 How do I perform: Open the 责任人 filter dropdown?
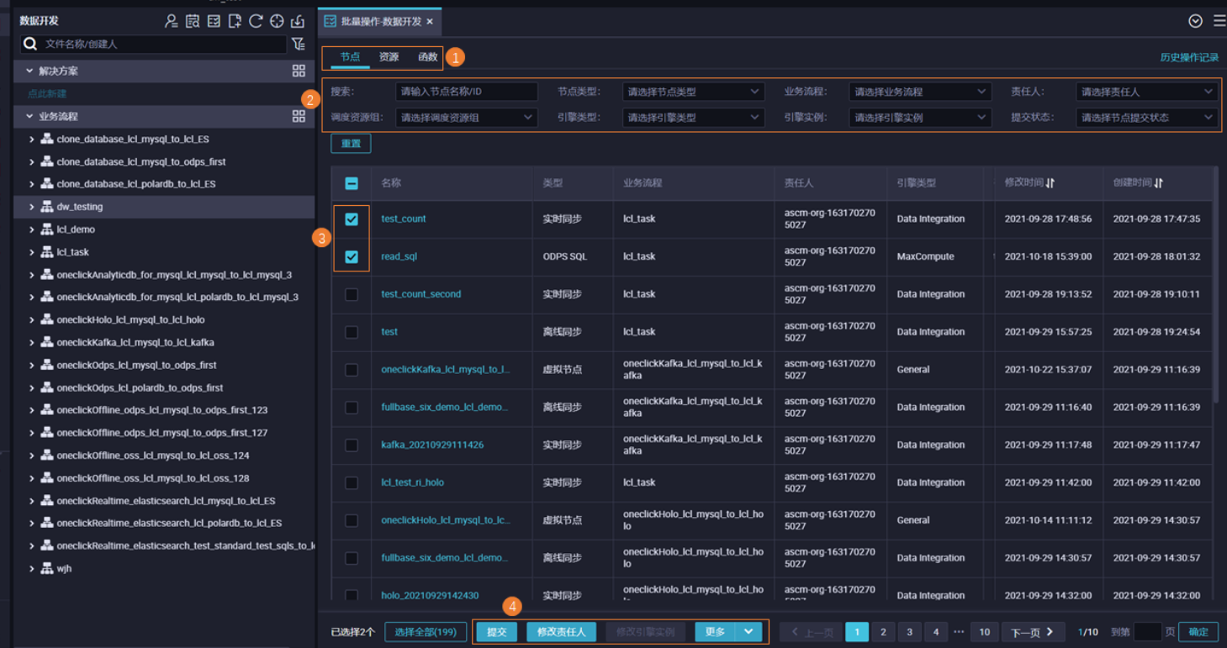click(1146, 92)
